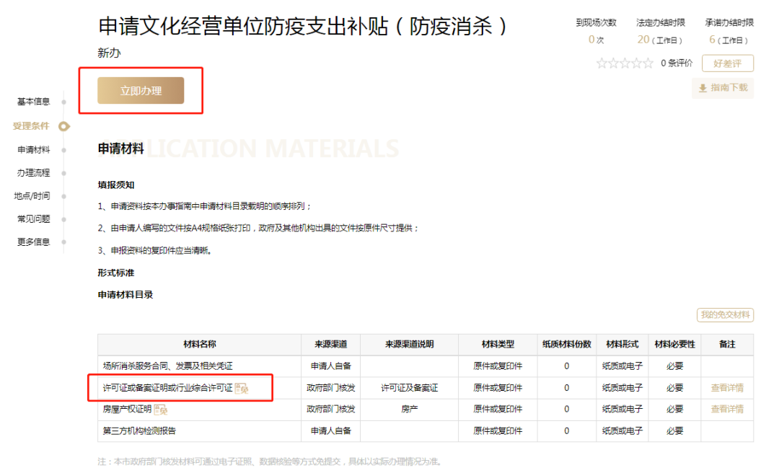779x473 pixels.
Task: Click the third rating star
Action: (x=625, y=63)
